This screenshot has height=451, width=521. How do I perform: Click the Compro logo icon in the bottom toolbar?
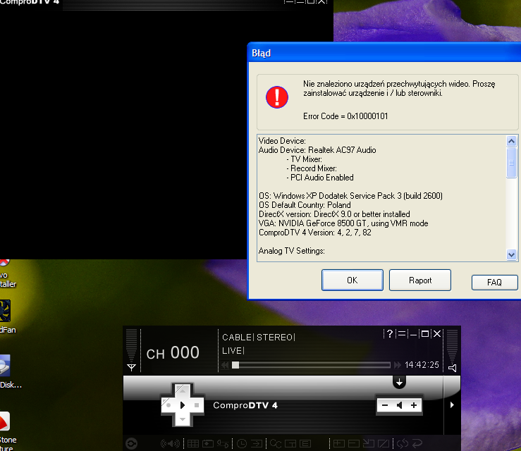(132, 443)
